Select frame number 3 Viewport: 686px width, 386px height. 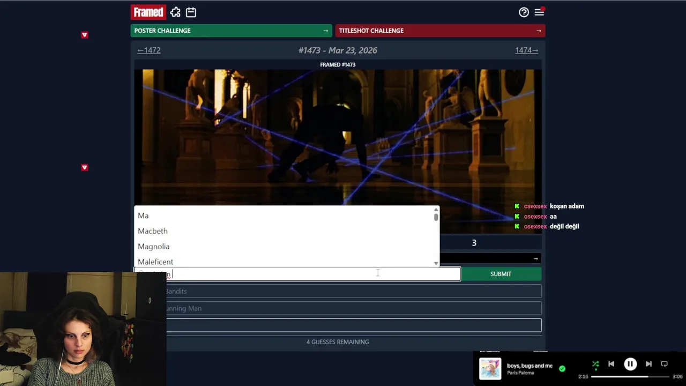click(x=474, y=243)
